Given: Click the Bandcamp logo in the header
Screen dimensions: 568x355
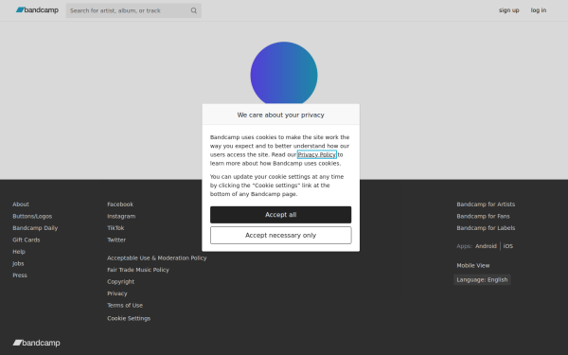Looking at the screenshot, I should [37, 10].
